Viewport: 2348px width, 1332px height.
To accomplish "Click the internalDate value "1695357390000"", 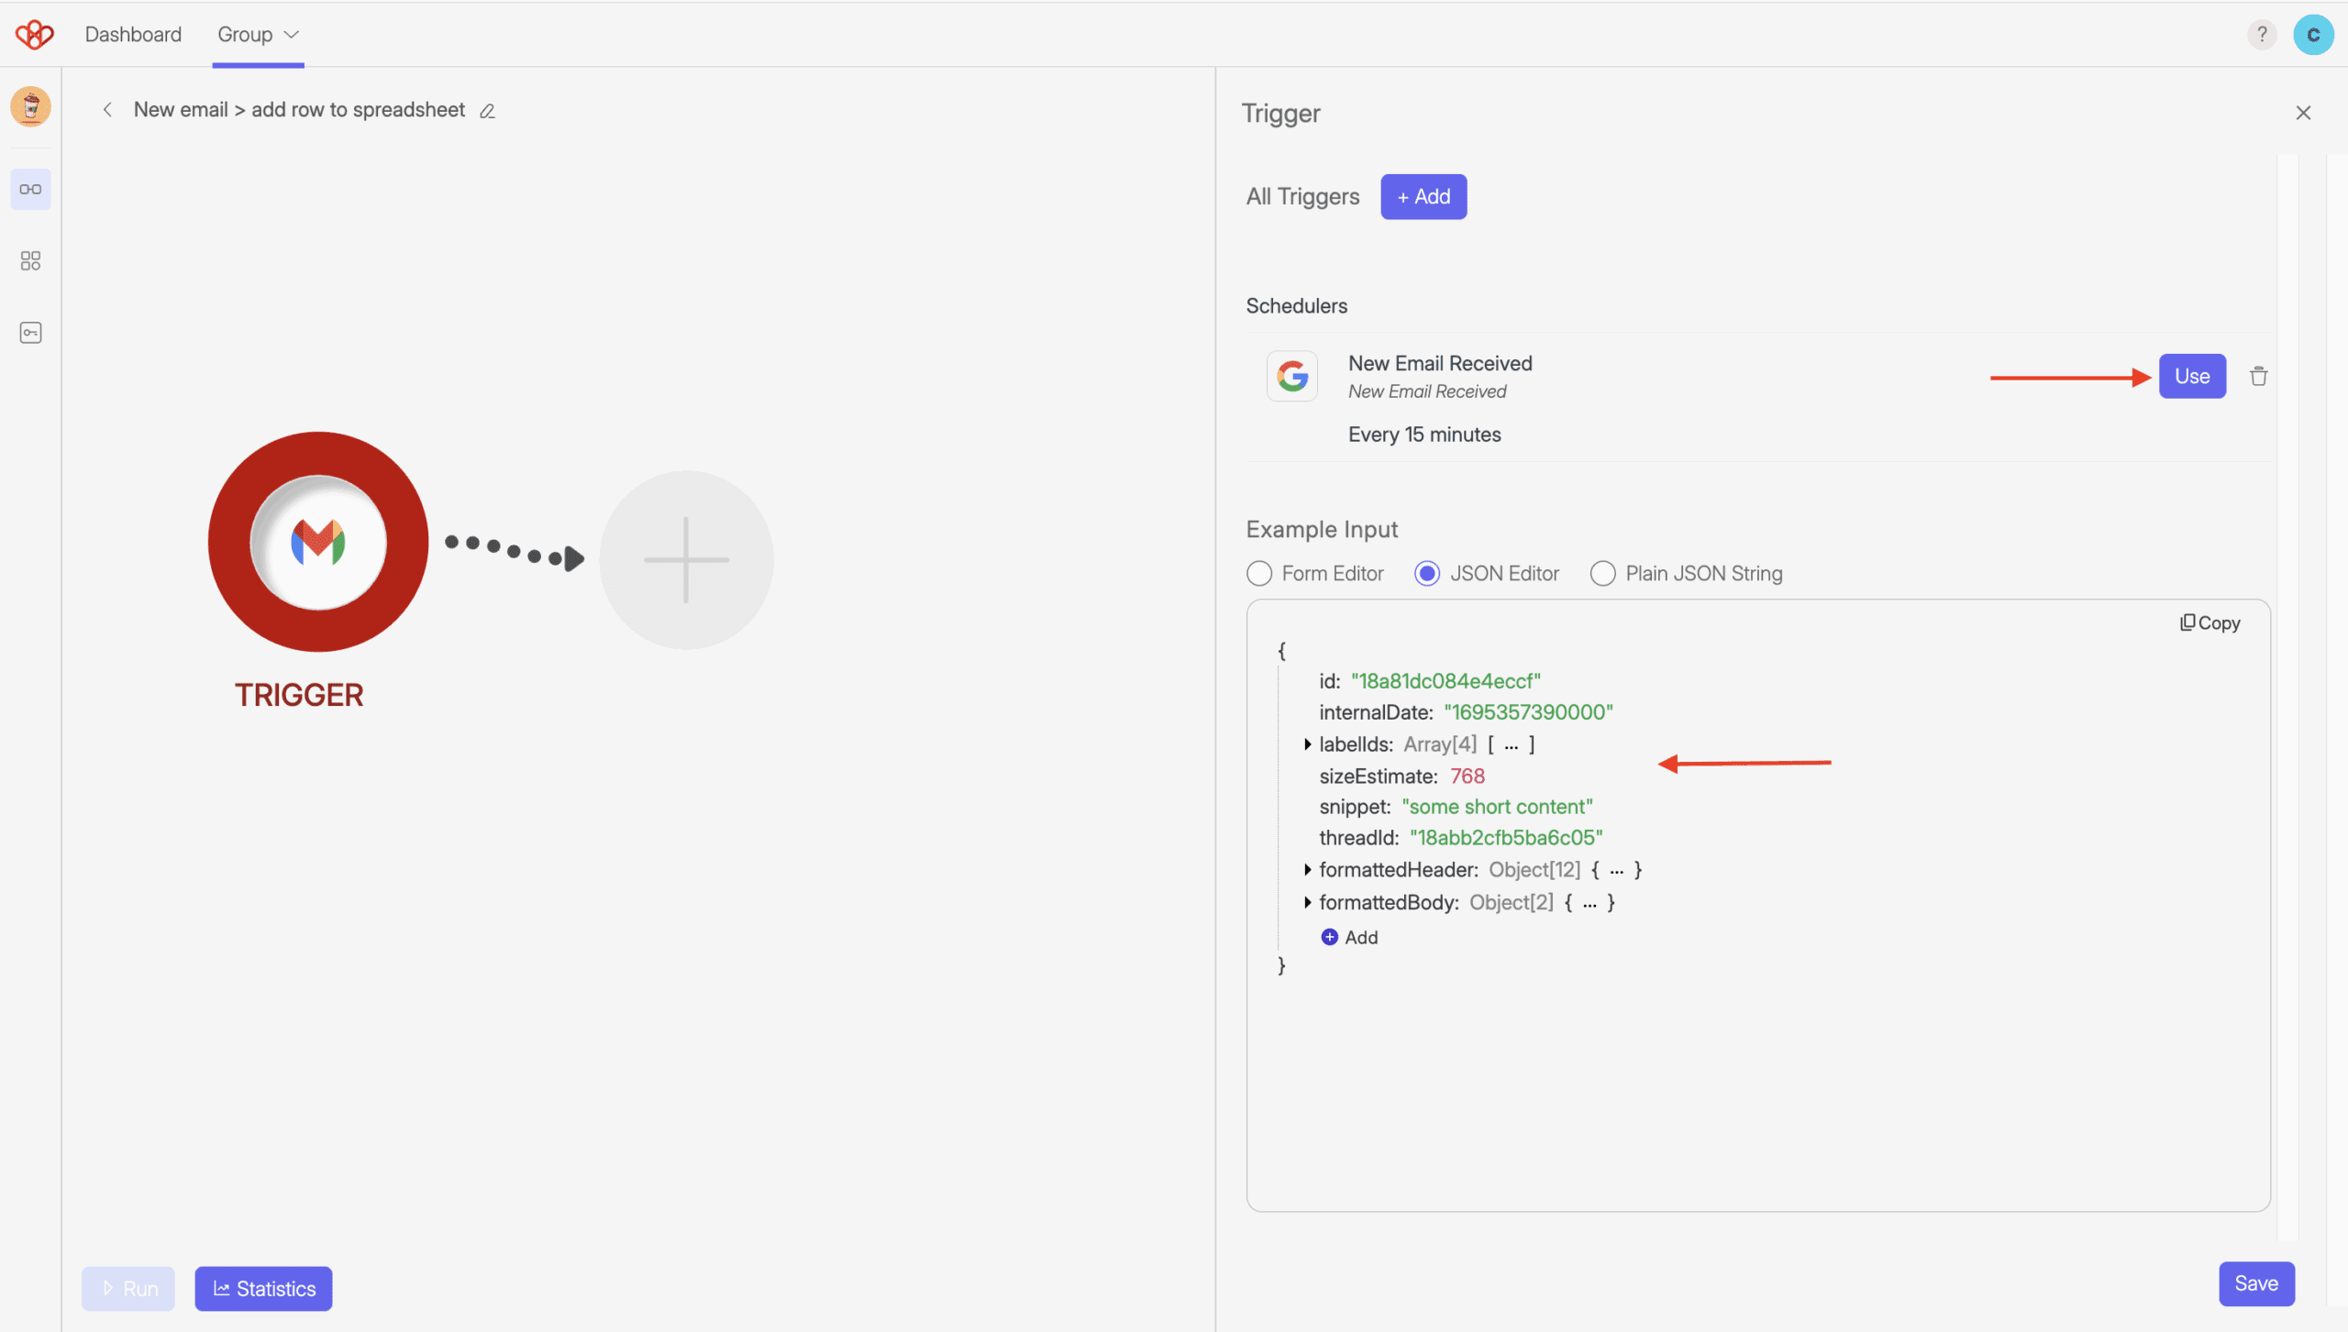I will [x=1528, y=712].
